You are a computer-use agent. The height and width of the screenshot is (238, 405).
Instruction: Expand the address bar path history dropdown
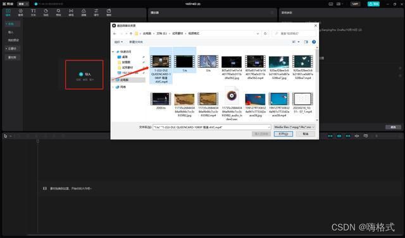click(x=258, y=33)
